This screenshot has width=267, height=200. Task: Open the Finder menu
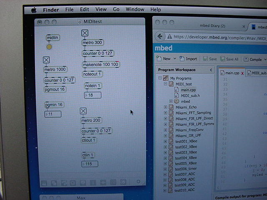(51, 10)
